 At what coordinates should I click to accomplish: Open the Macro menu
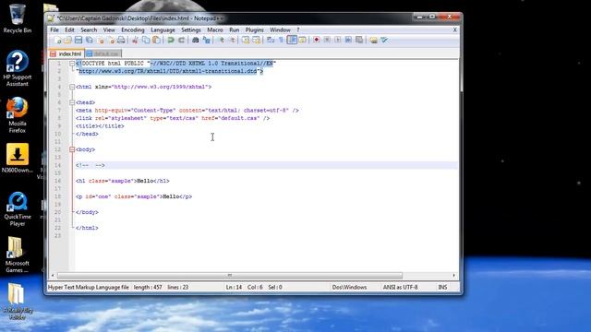tap(215, 30)
